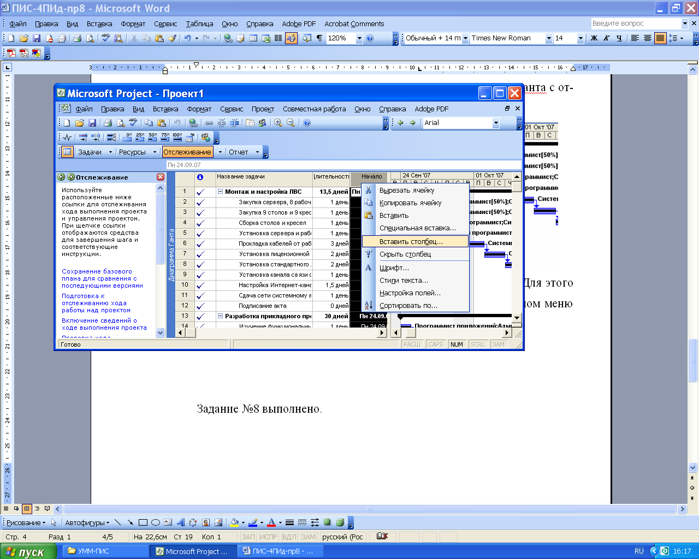The image size is (699, 559).
Task: Click link 'Подготовка к отслеживанию хода работы'
Action: click(x=96, y=303)
